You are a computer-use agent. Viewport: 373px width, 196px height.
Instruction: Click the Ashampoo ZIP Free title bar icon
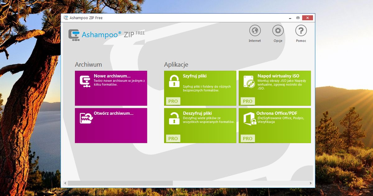66,18
